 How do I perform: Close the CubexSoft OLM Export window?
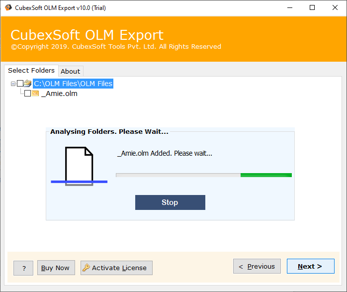pyautogui.click(x=335, y=7)
